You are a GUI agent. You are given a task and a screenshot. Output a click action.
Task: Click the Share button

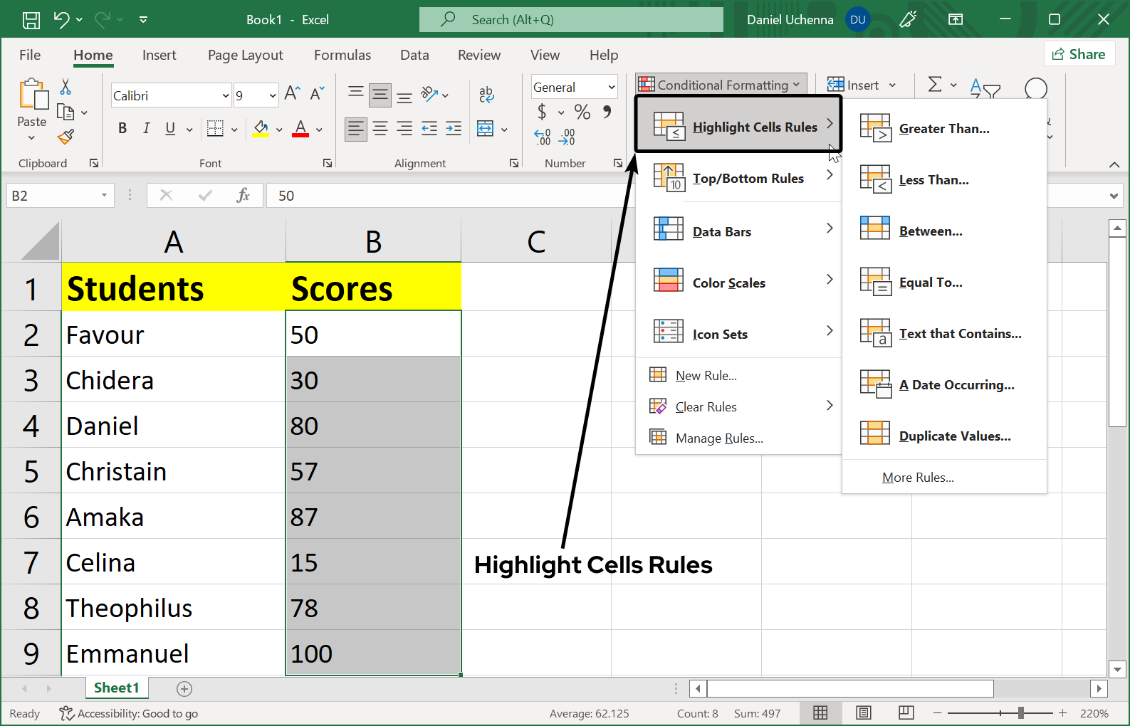(1078, 54)
